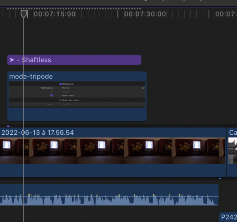Select the purple Shaftless title clip
The height and width of the screenshot is (222, 237).
point(79,60)
